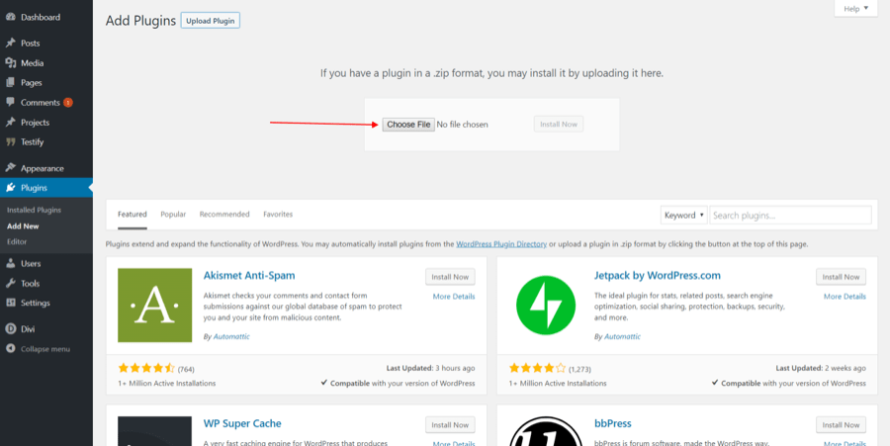The image size is (890, 446).
Task: Click the Jetpack star rating
Action: (538, 368)
